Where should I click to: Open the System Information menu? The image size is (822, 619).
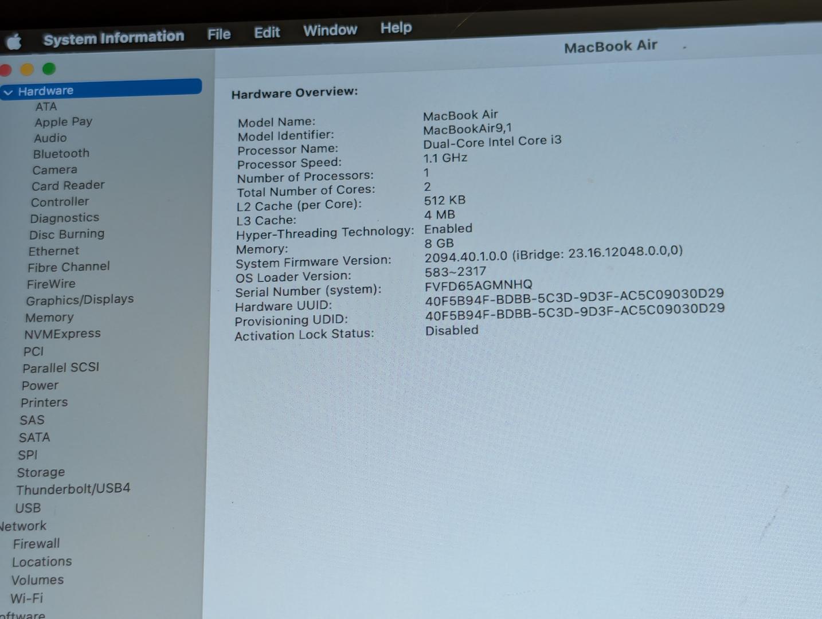pos(113,38)
